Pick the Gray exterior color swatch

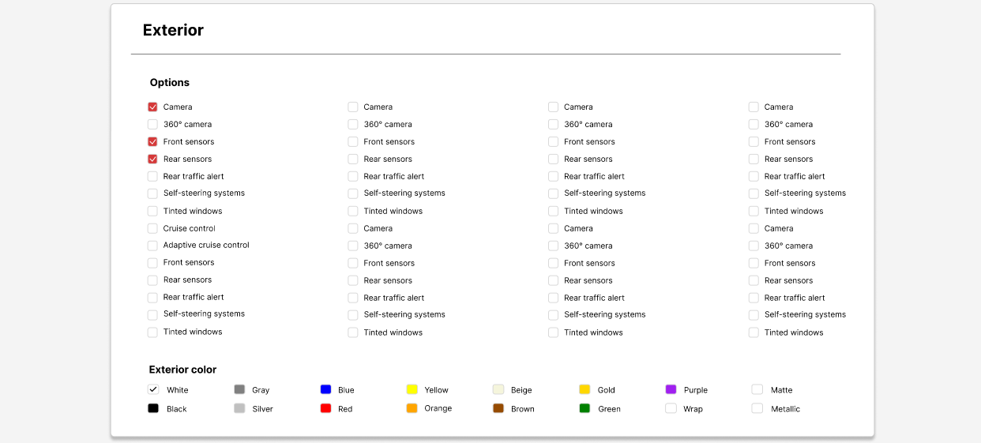coord(239,389)
